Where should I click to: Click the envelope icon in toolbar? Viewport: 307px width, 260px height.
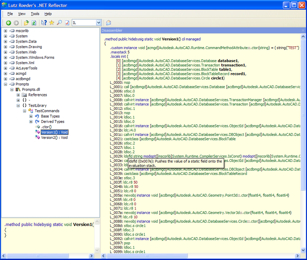pos(109,23)
